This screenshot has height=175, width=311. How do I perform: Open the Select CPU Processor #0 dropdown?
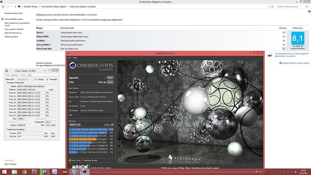pos(25,79)
